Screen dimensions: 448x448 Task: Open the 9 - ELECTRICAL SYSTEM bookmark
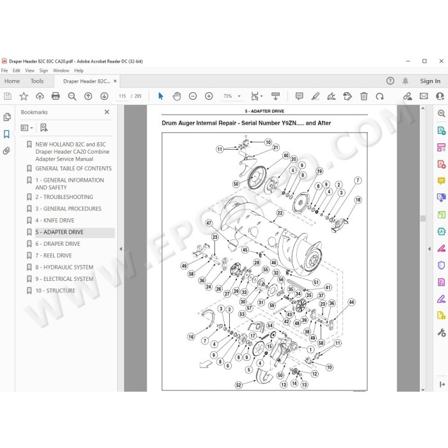tap(64, 279)
